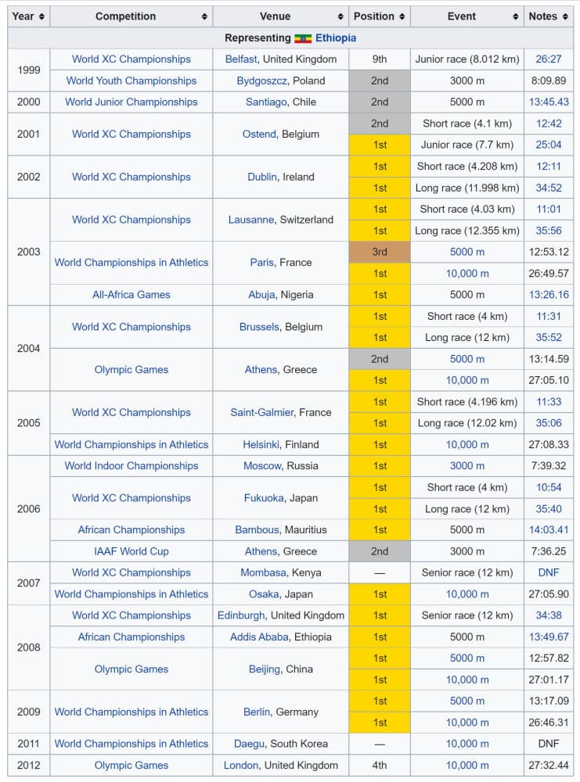Screen dimensions: 580x782
Task: Open the DNF link for 2007 Mombasa
Action: [549, 573]
